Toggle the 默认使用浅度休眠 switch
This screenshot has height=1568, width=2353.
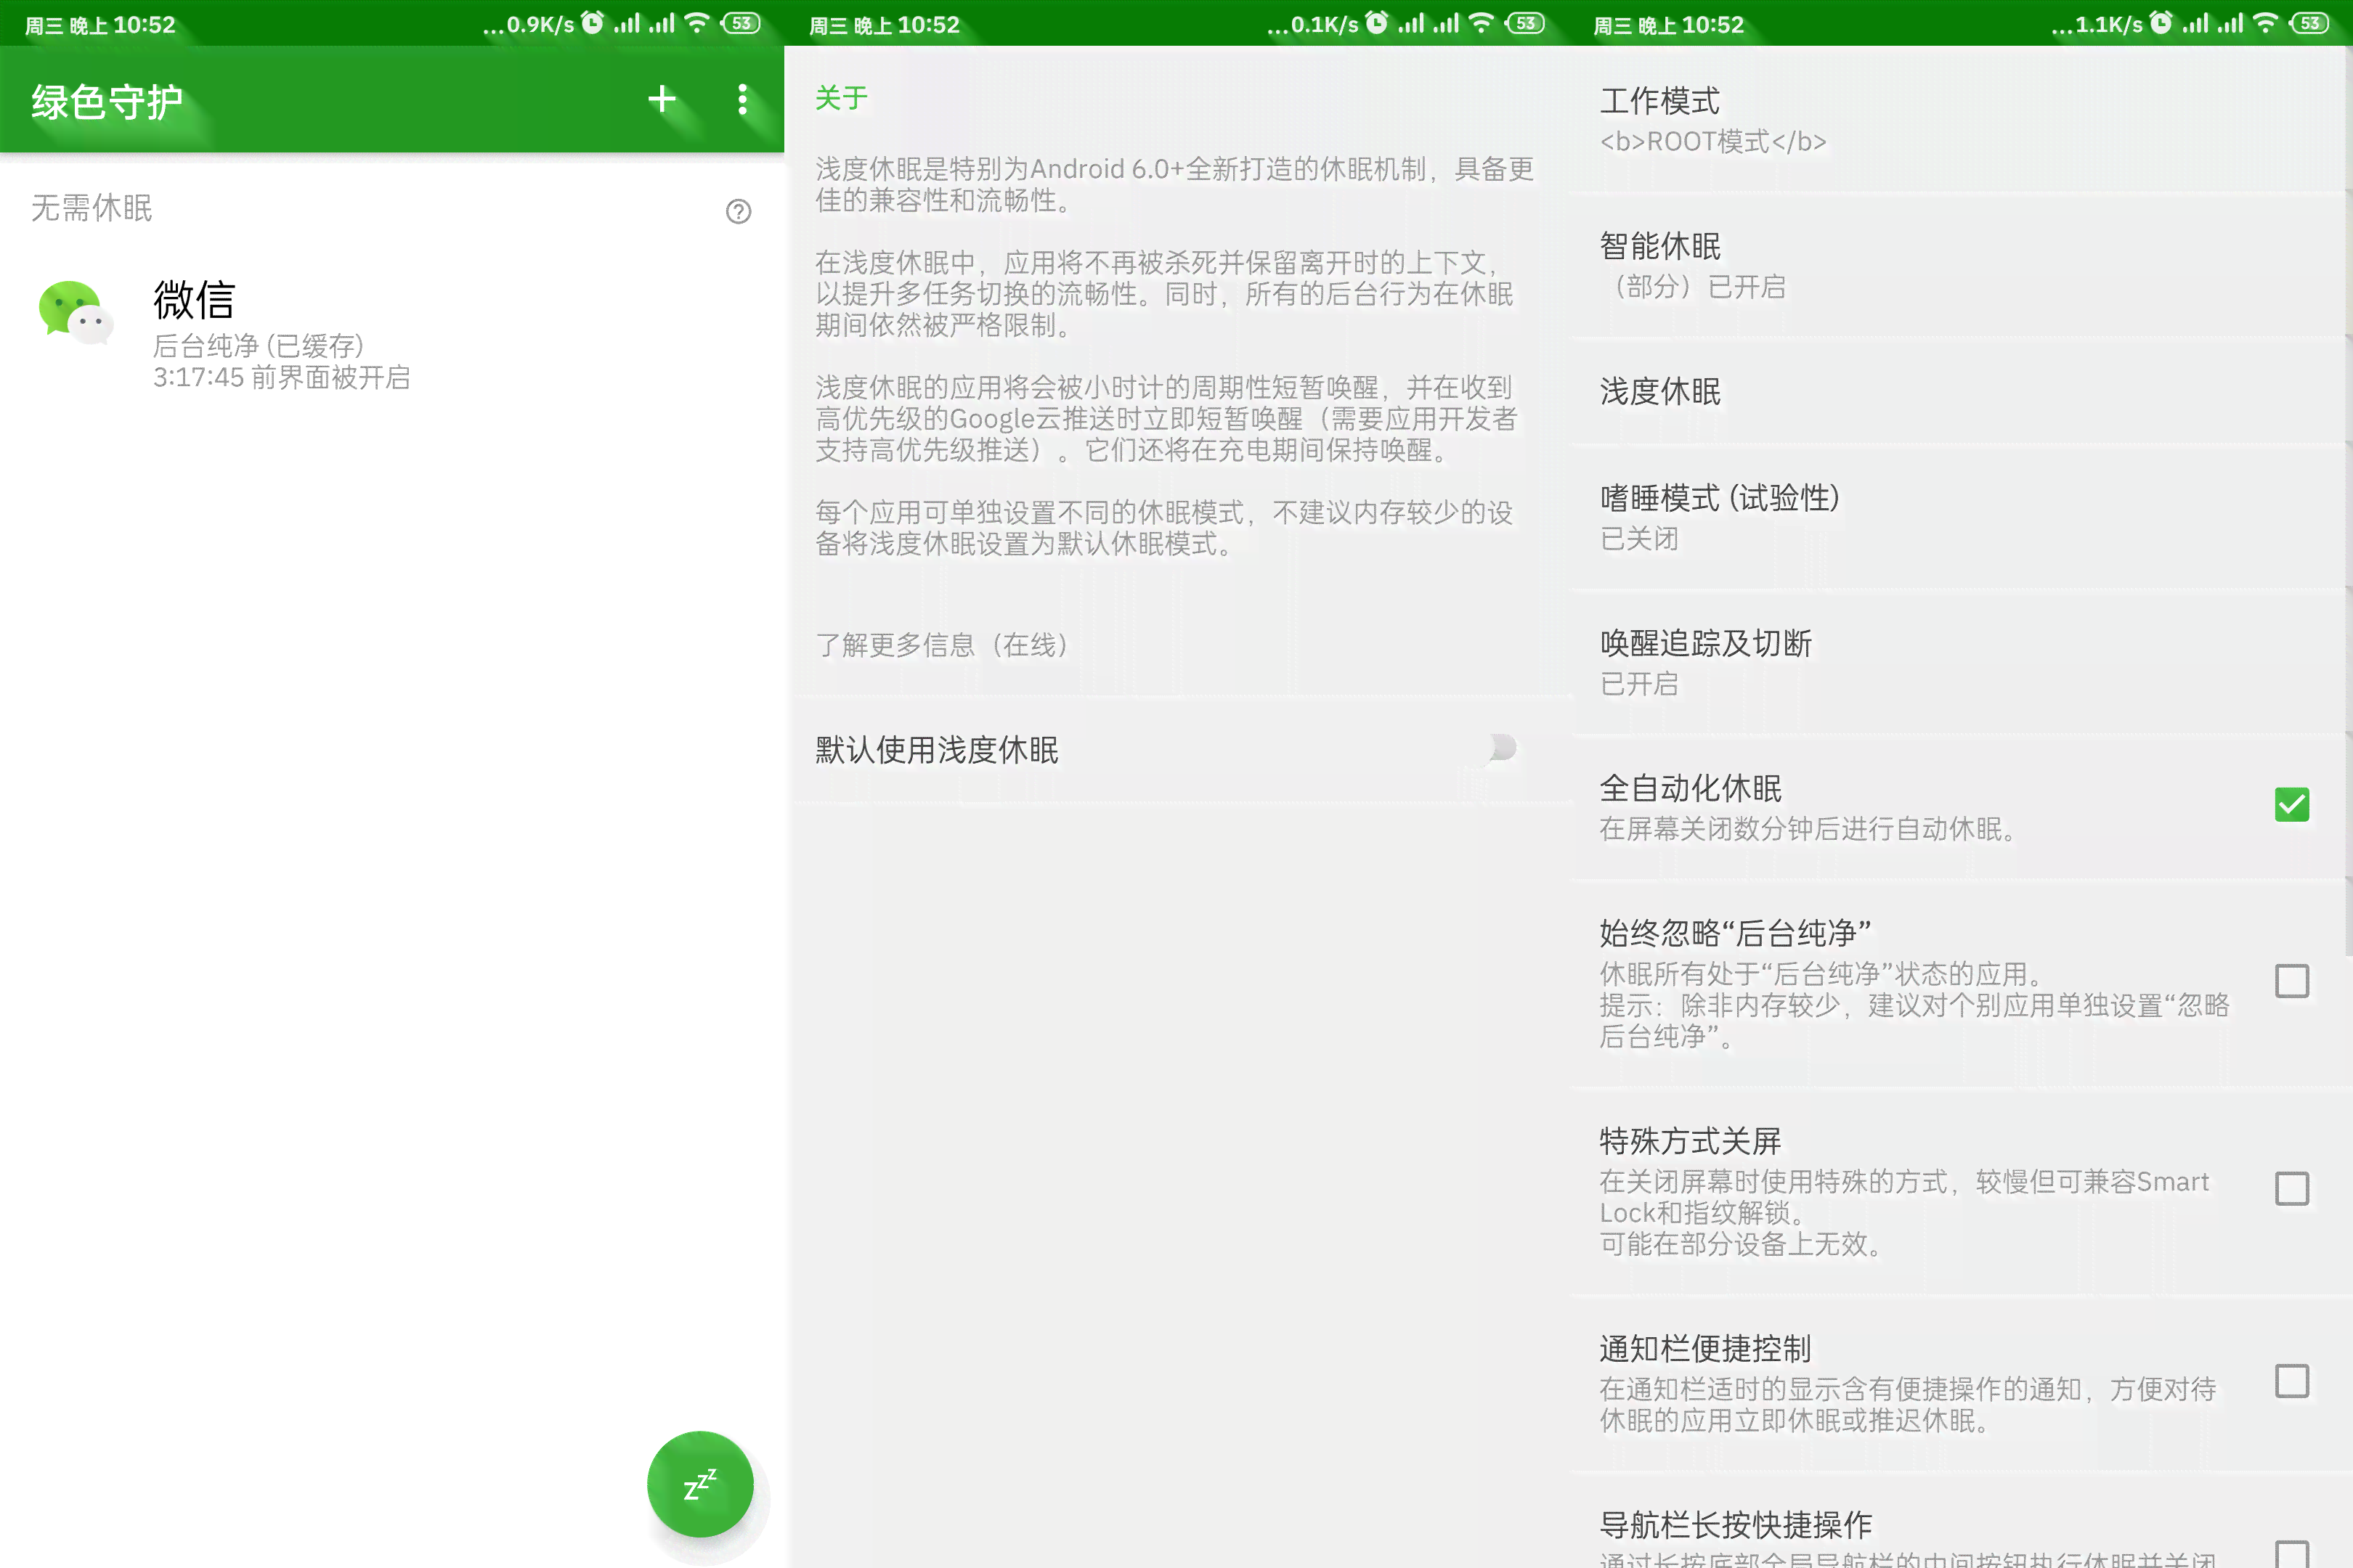pos(1500,748)
